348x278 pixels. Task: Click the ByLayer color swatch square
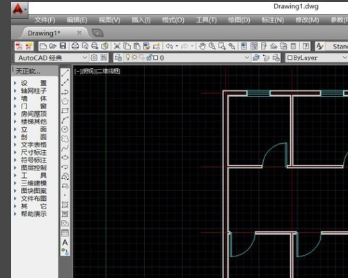[290, 58]
